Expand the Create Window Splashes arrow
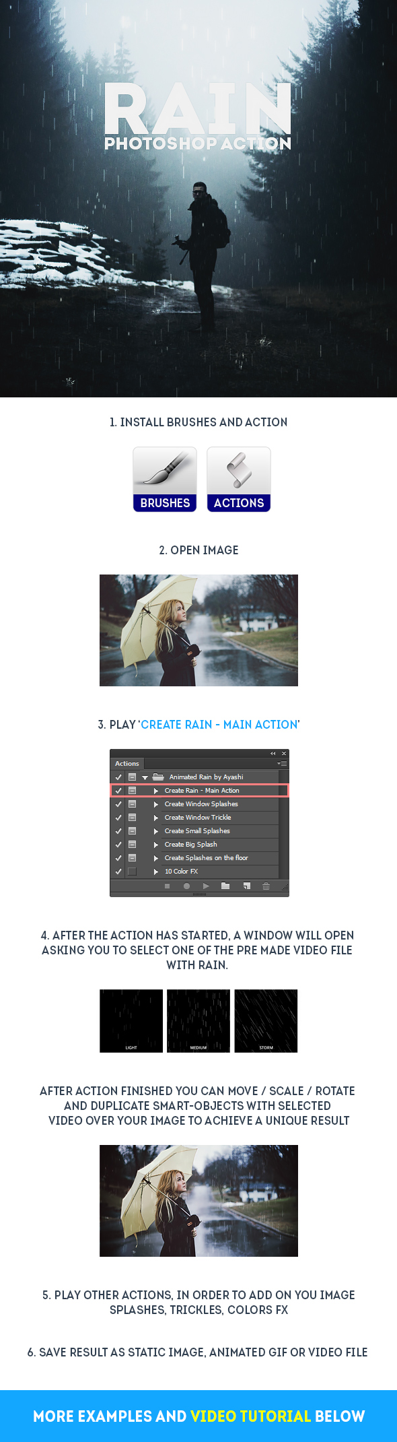Screen dimensions: 397x1442 point(156,804)
